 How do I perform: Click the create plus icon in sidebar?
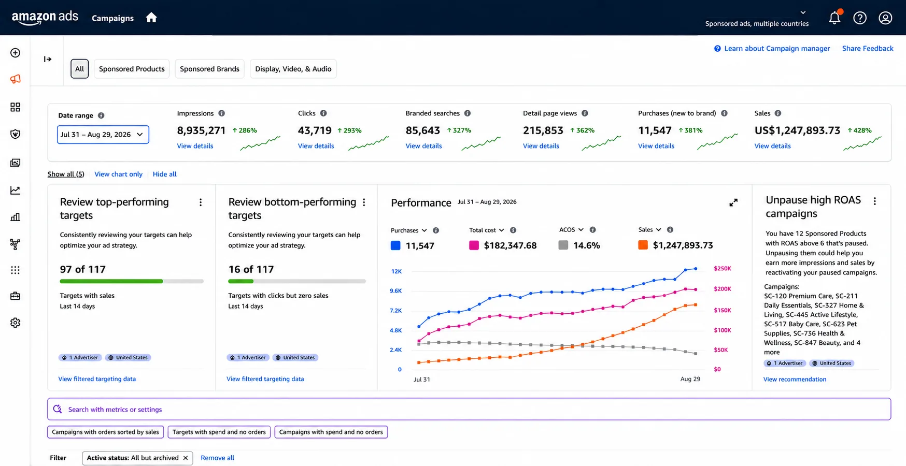pyautogui.click(x=16, y=53)
